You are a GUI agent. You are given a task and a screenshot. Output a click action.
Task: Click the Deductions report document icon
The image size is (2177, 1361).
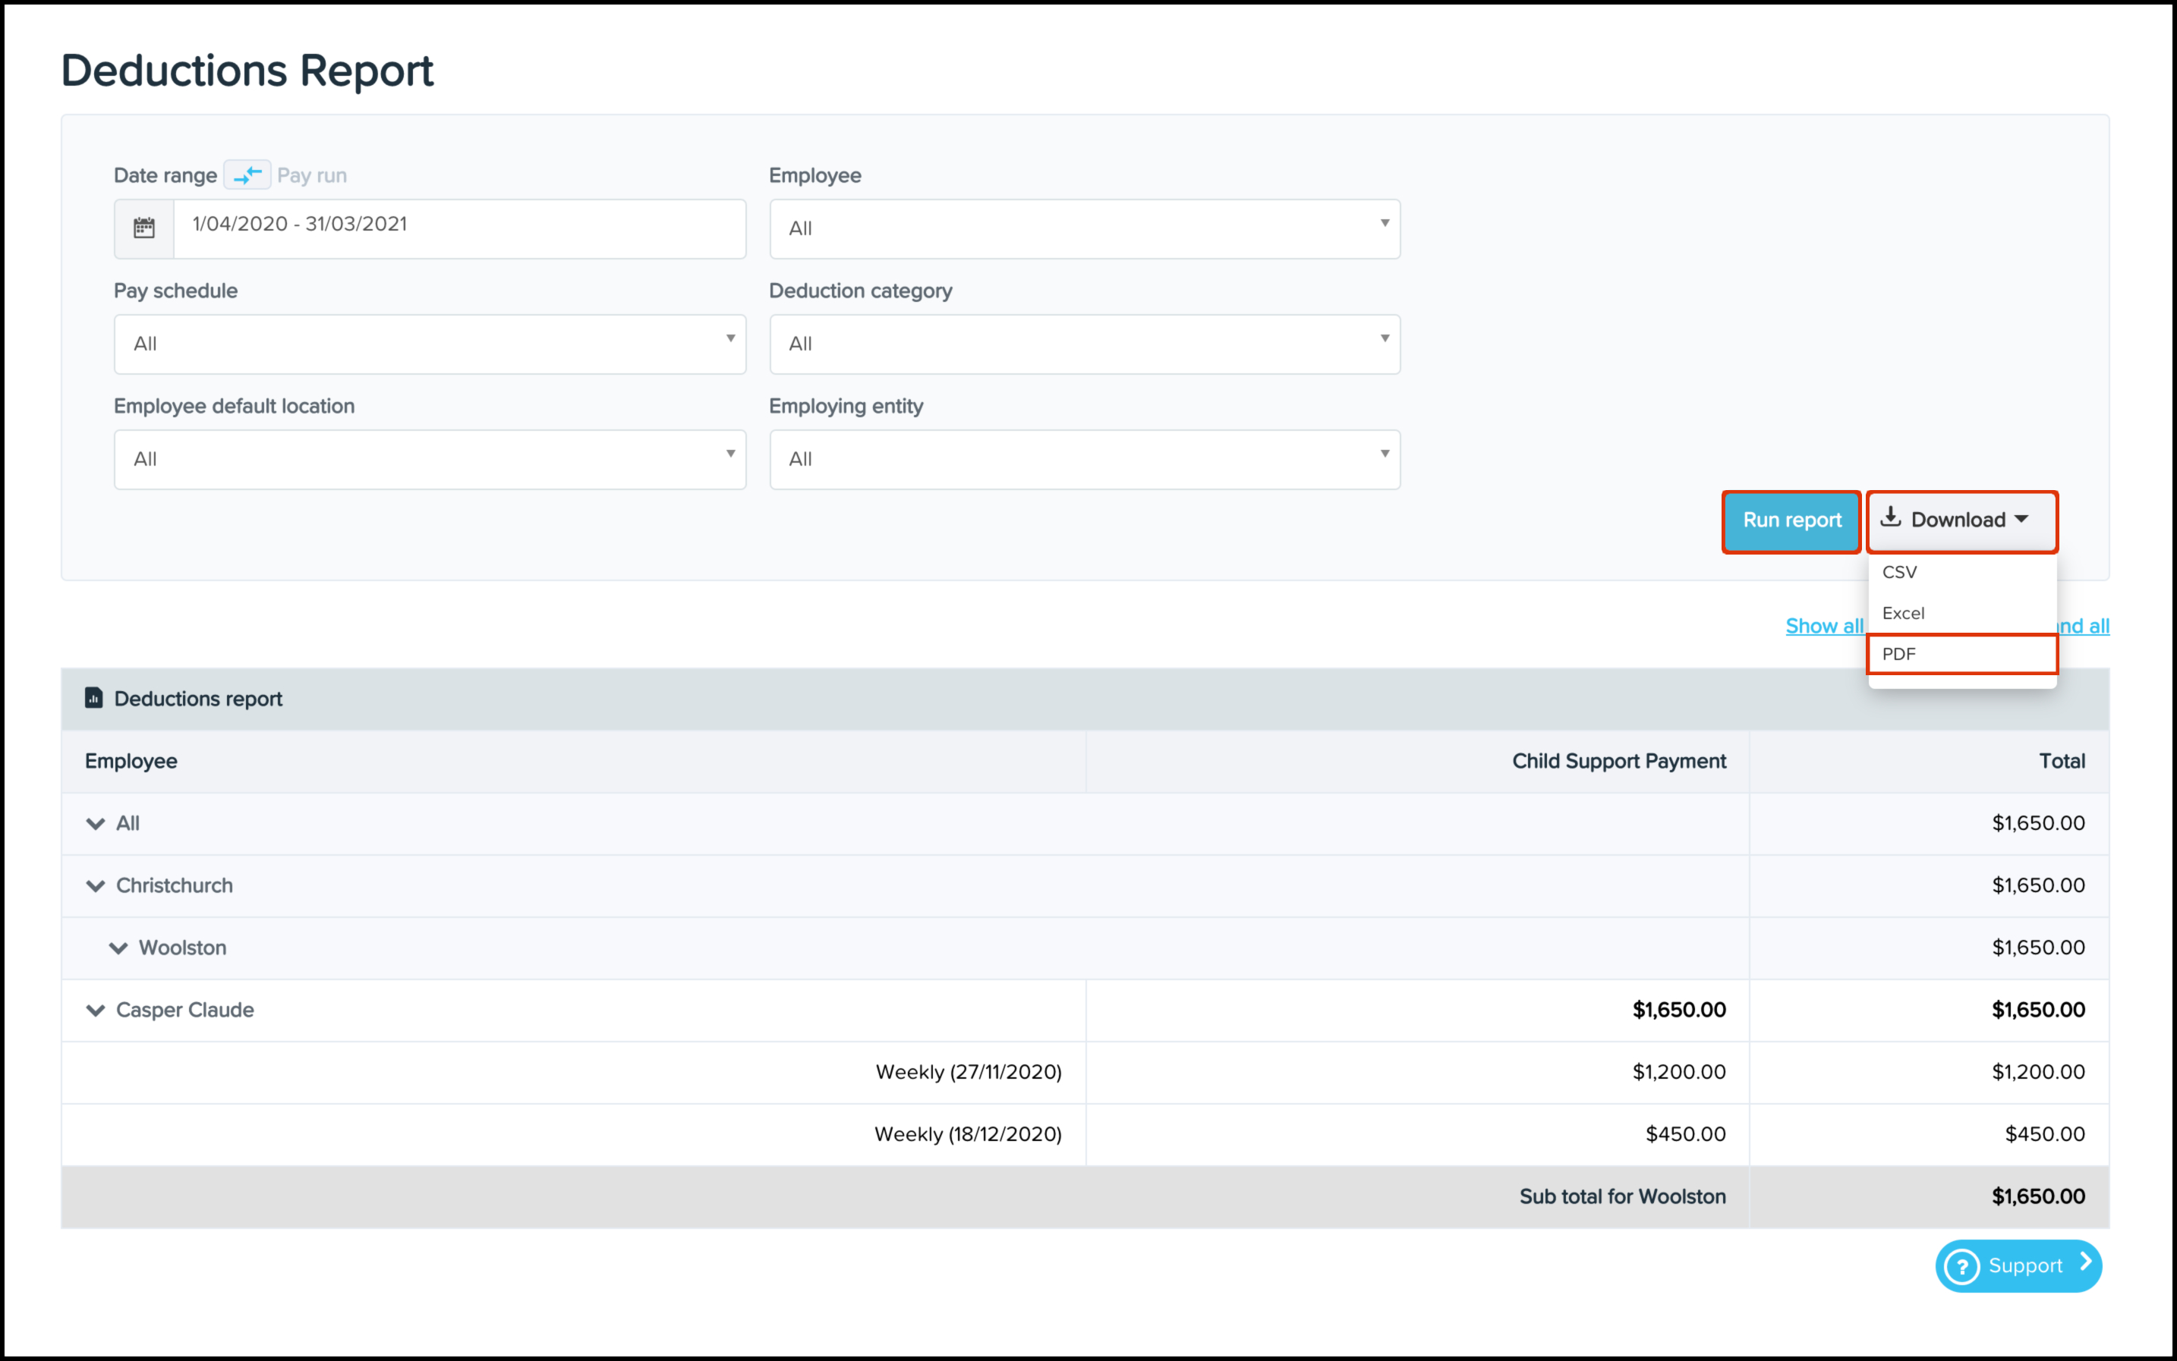[93, 698]
